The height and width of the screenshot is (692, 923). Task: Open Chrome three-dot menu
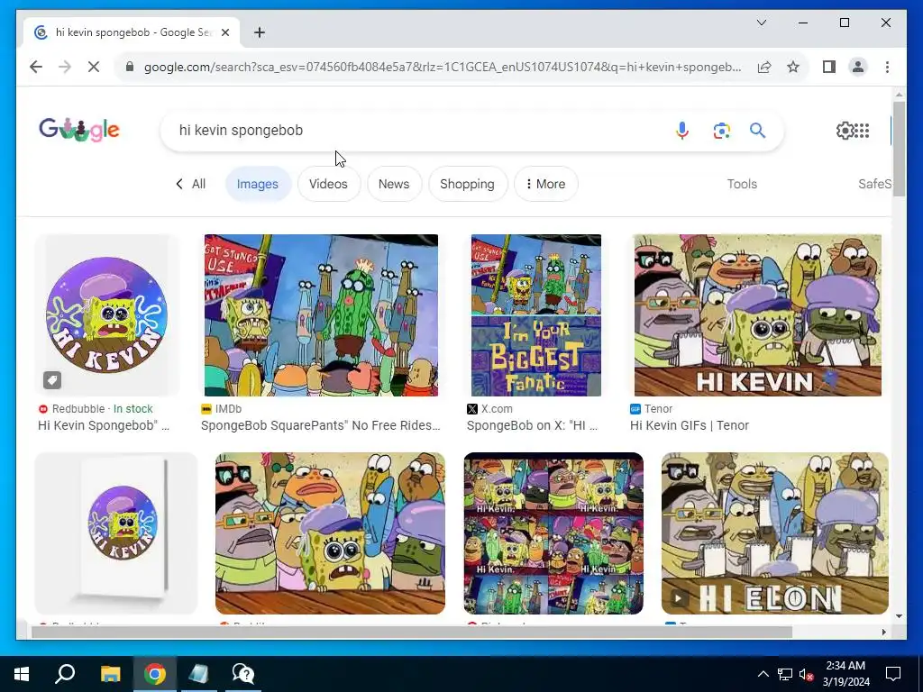(x=887, y=67)
